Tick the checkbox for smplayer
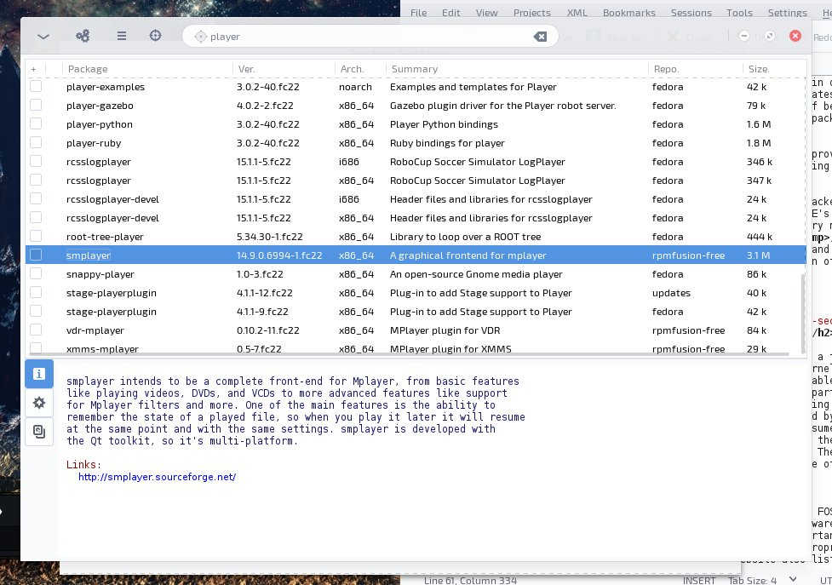Screen dimensions: 832x585 pyautogui.click(x=36, y=255)
